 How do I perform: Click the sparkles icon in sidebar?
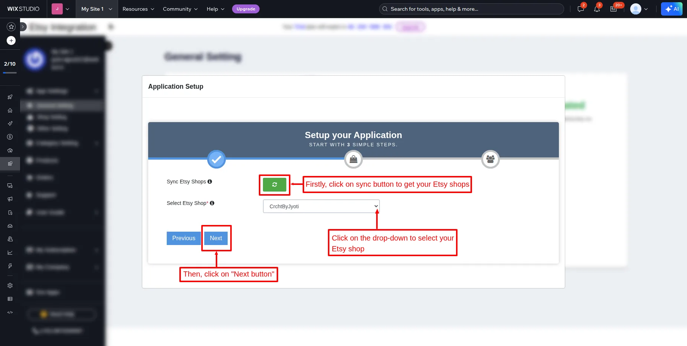click(10, 123)
